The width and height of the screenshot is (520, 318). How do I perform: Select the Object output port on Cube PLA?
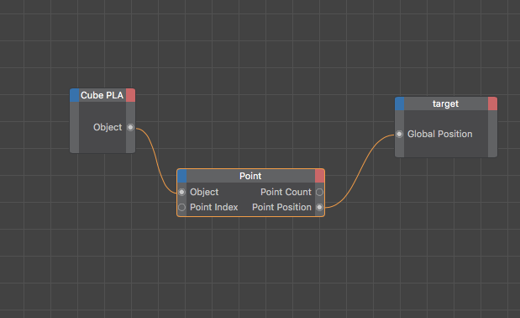click(131, 128)
